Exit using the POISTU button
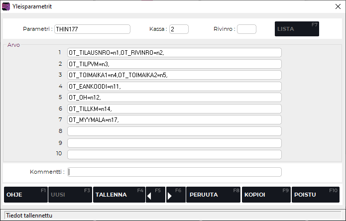346x221 pixels. click(316, 195)
